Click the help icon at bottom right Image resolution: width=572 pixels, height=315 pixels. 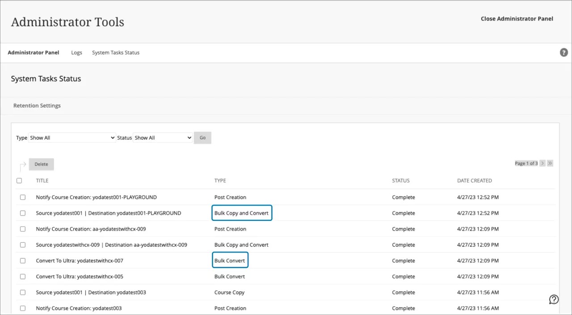[x=554, y=299]
